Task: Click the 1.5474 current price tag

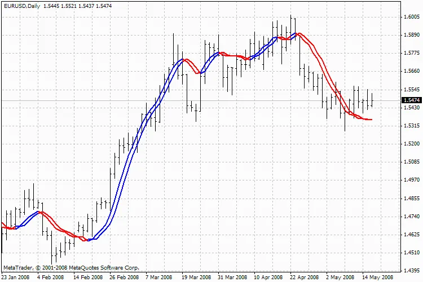Action: (411, 100)
